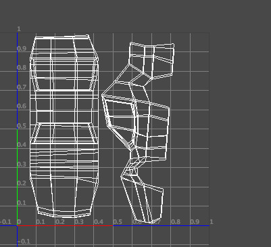Screen dimensions: 271x247
Task: Click the 0.3 label on the vertical axis
Action: pos(22,164)
